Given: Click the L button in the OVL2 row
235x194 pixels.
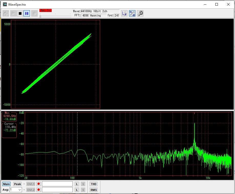Looking at the screenshot, I should [x=77, y=190].
